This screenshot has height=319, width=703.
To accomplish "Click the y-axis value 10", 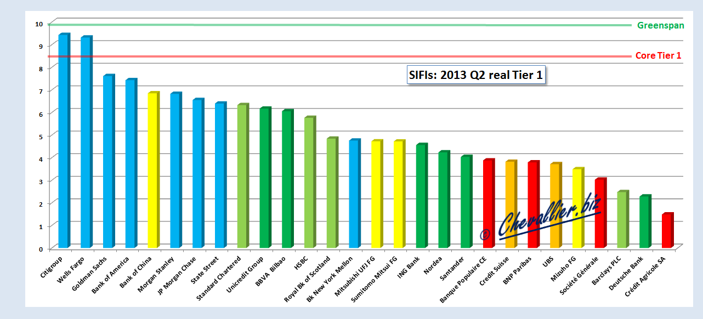I will pos(38,24).
